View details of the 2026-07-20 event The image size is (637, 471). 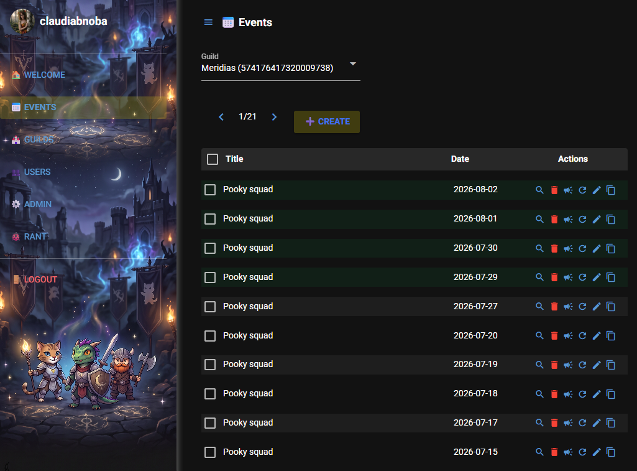pyautogui.click(x=539, y=336)
